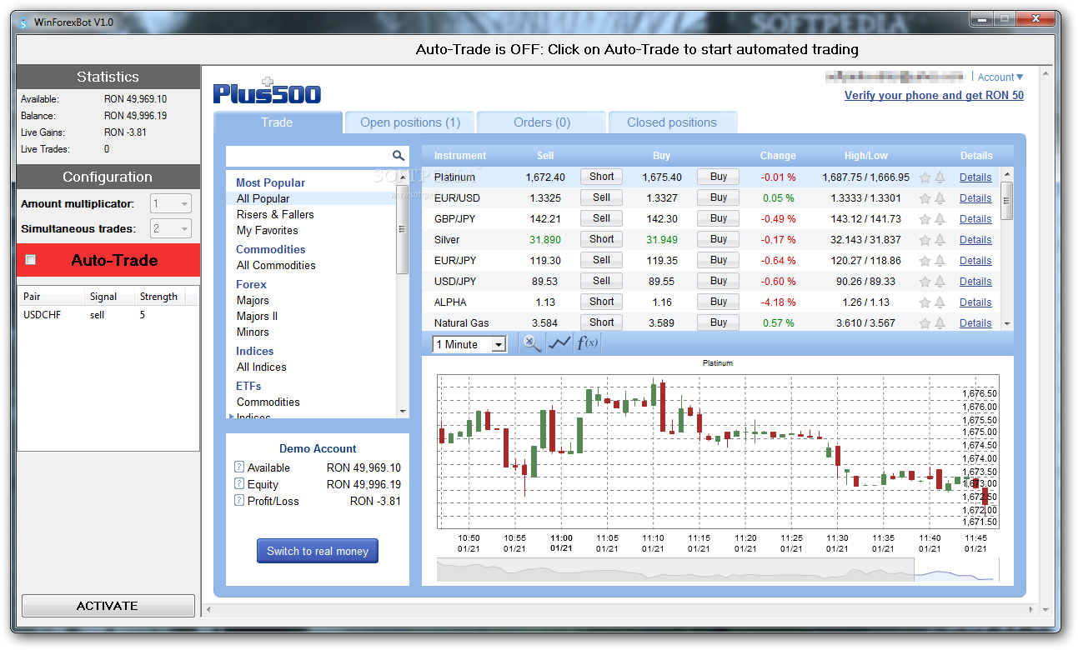Image resolution: width=1078 pixels, height=650 pixels.
Task: Switch chart type with line icon
Action: (559, 343)
